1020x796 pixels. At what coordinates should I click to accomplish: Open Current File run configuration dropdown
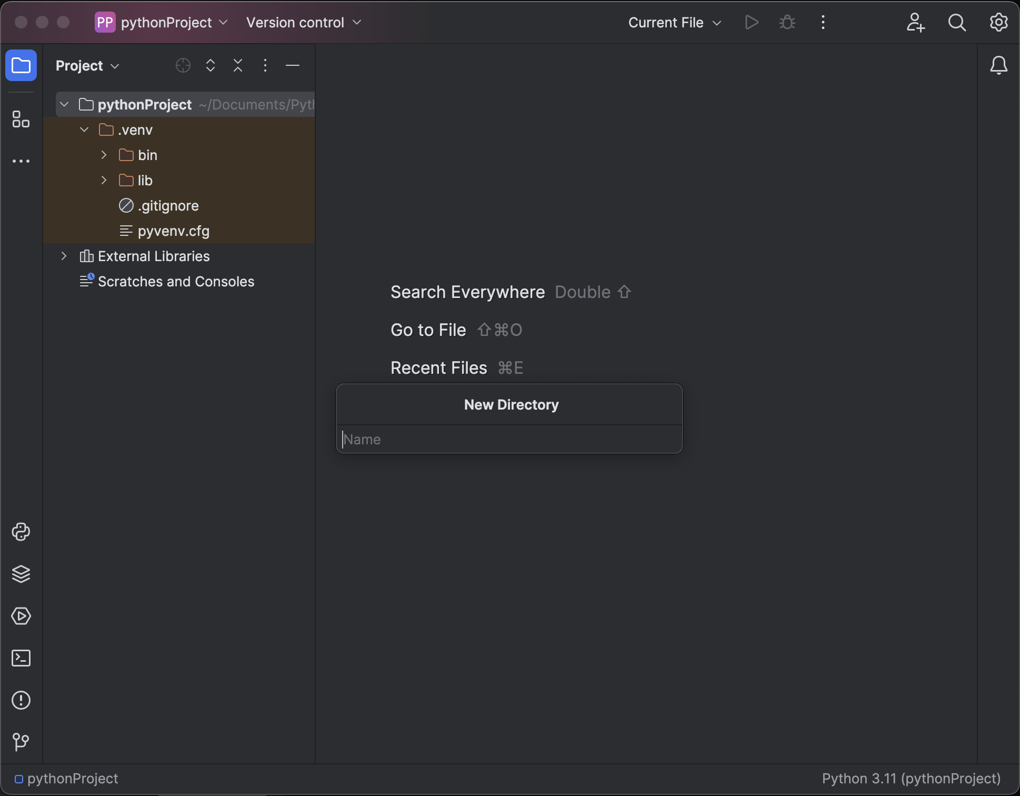click(674, 23)
